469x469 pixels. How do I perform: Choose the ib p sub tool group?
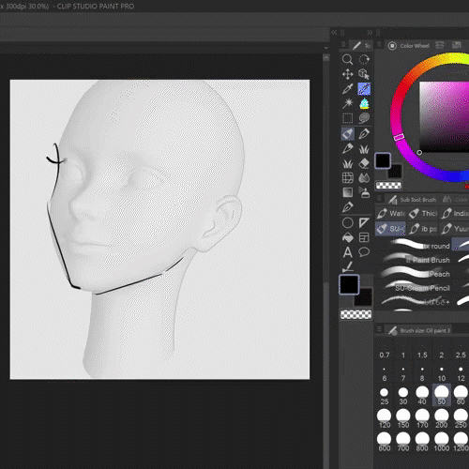tap(423, 229)
